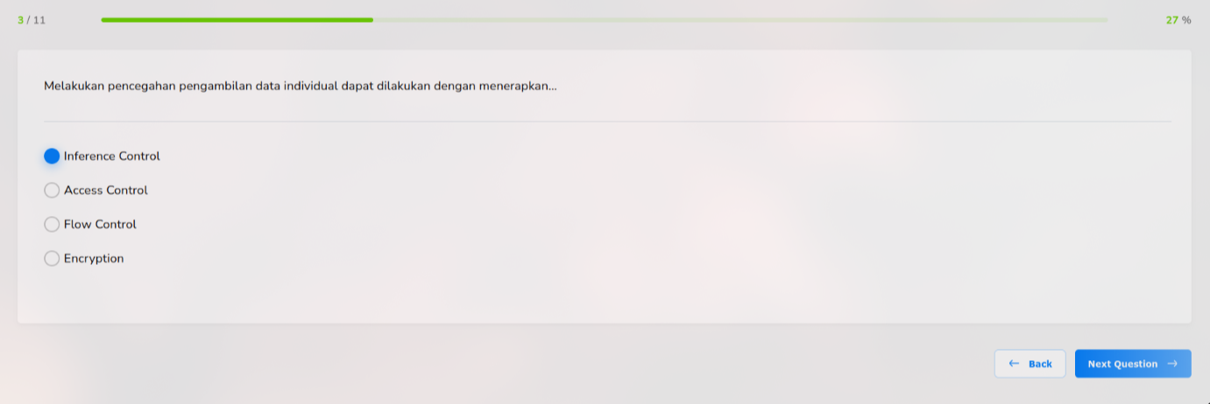
Task: Click the question text about pencegahan data
Action: coord(301,87)
